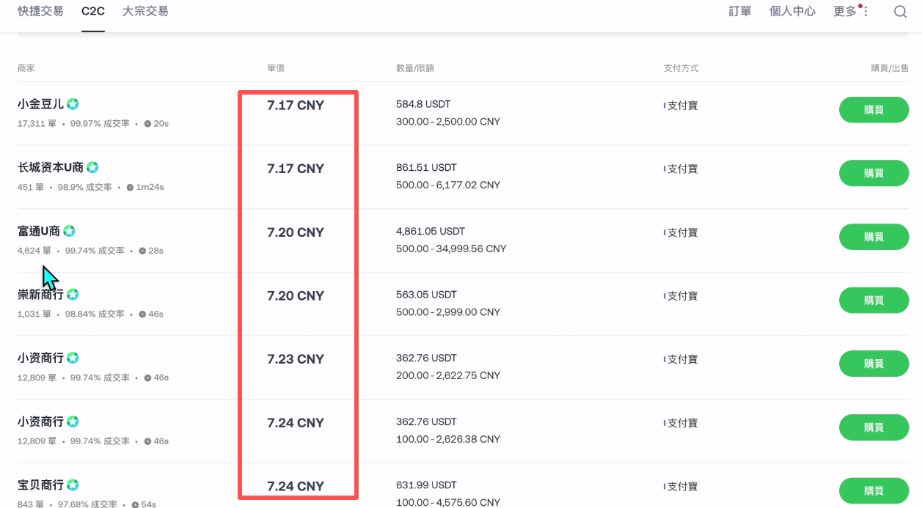This screenshot has width=922, height=508.
Task: Click 購買 in 崇新商行 row
Action: pyautogui.click(x=874, y=301)
